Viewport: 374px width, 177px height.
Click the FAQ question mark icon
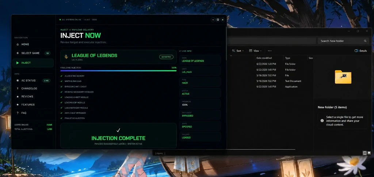click(18, 113)
